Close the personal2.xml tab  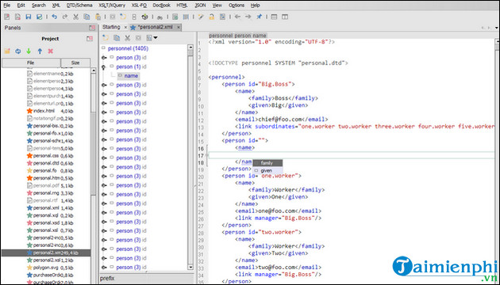(x=179, y=28)
